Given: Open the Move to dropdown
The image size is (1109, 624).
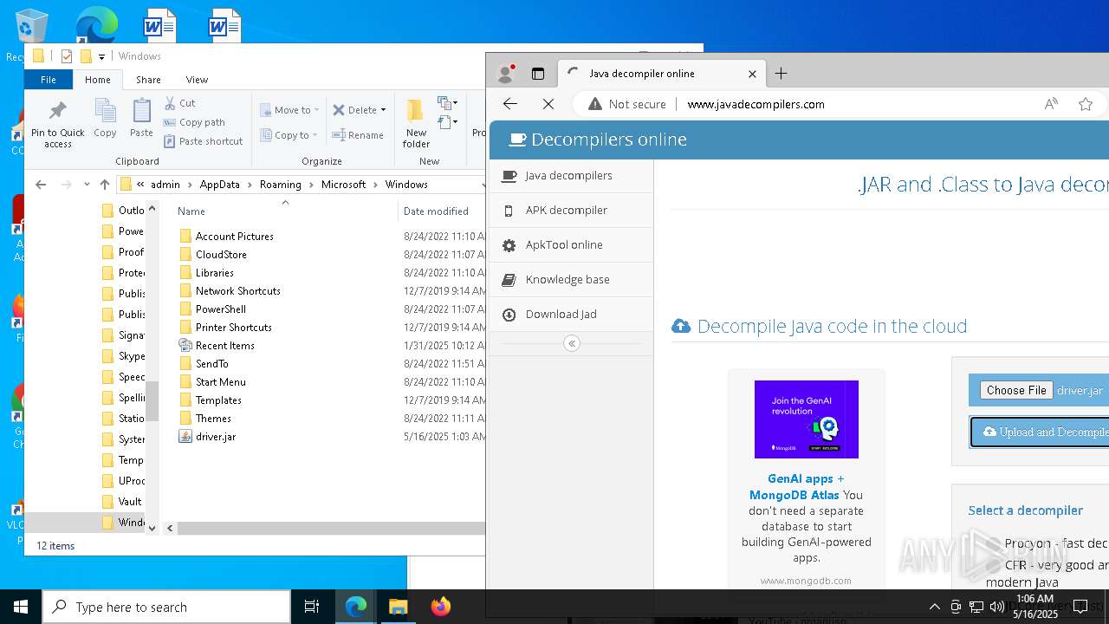Looking at the screenshot, I should (x=289, y=110).
